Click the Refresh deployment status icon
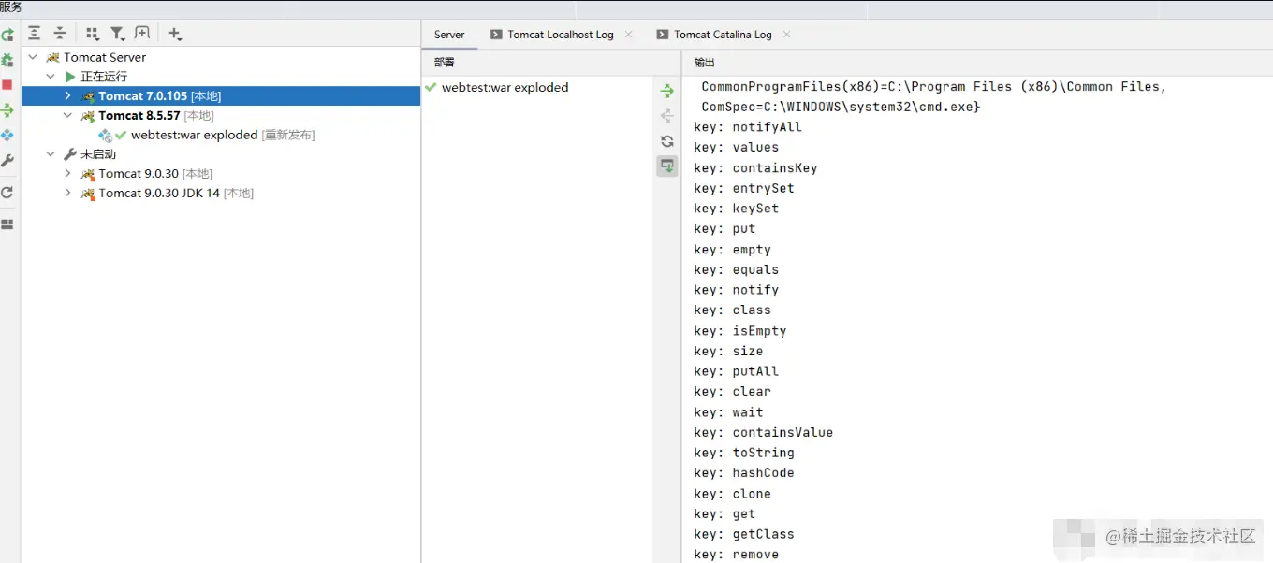 click(x=666, y=141)
